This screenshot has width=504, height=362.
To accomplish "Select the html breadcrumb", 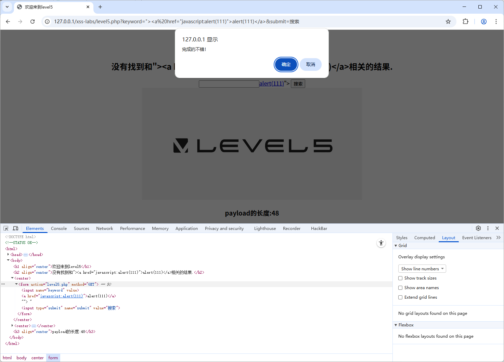I will pos(7,358).
